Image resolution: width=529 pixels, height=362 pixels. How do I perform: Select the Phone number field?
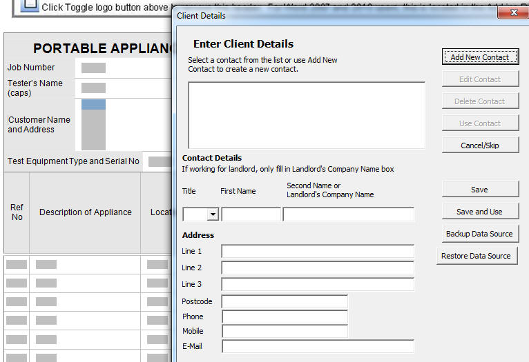click(285, 316)
